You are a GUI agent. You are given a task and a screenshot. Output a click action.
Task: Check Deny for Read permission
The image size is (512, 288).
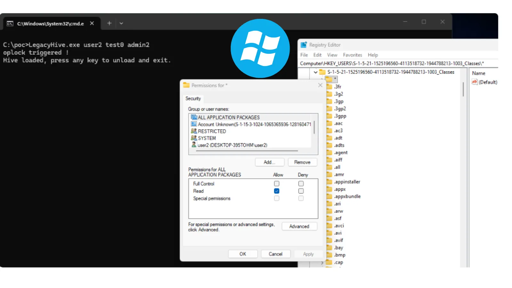(x=301, y=191)
